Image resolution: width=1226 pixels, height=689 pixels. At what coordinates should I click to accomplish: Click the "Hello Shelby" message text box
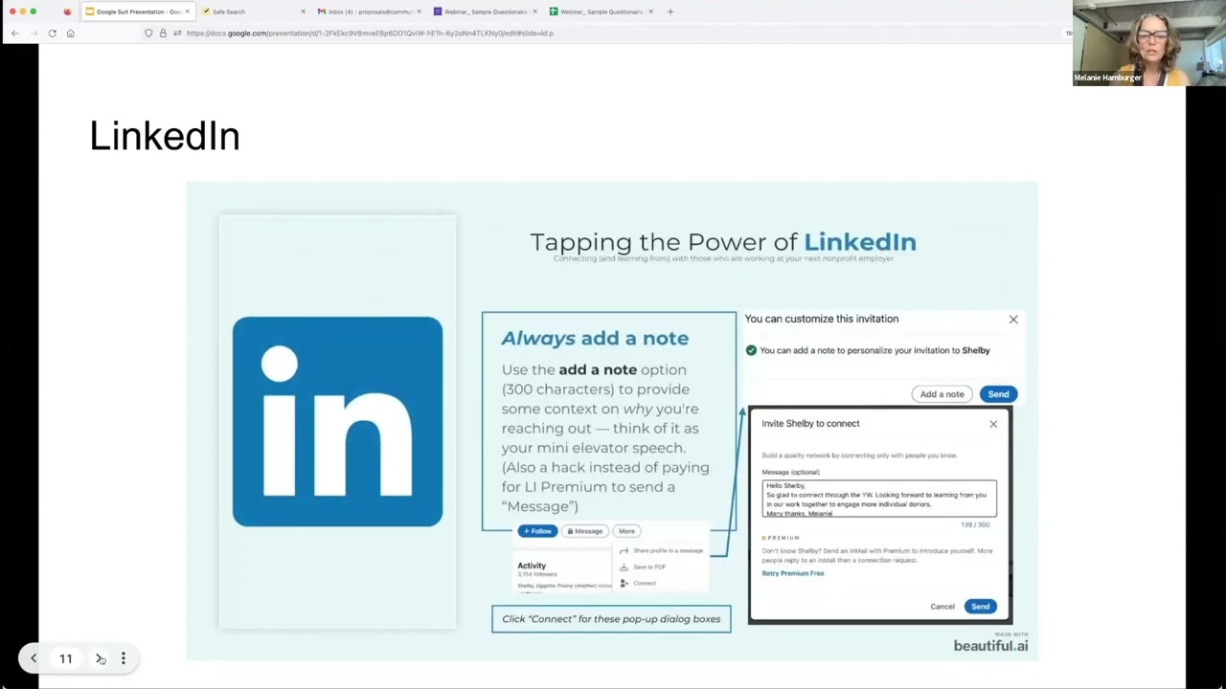(x=879, y=499)
